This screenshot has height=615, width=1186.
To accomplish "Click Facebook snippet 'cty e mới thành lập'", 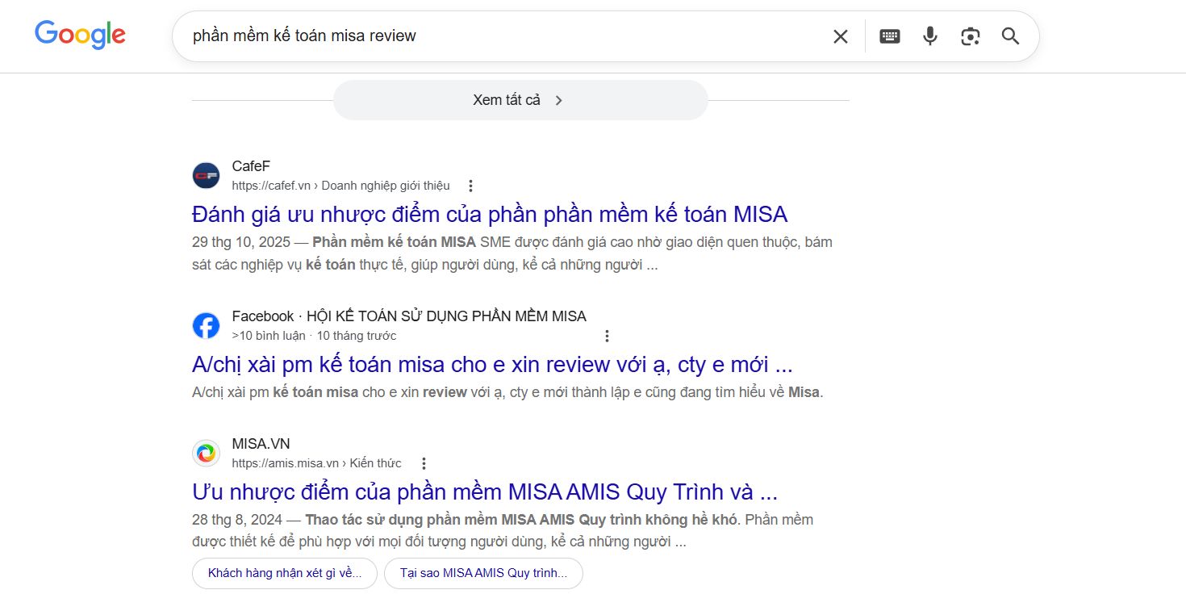I will click(507, 393).
